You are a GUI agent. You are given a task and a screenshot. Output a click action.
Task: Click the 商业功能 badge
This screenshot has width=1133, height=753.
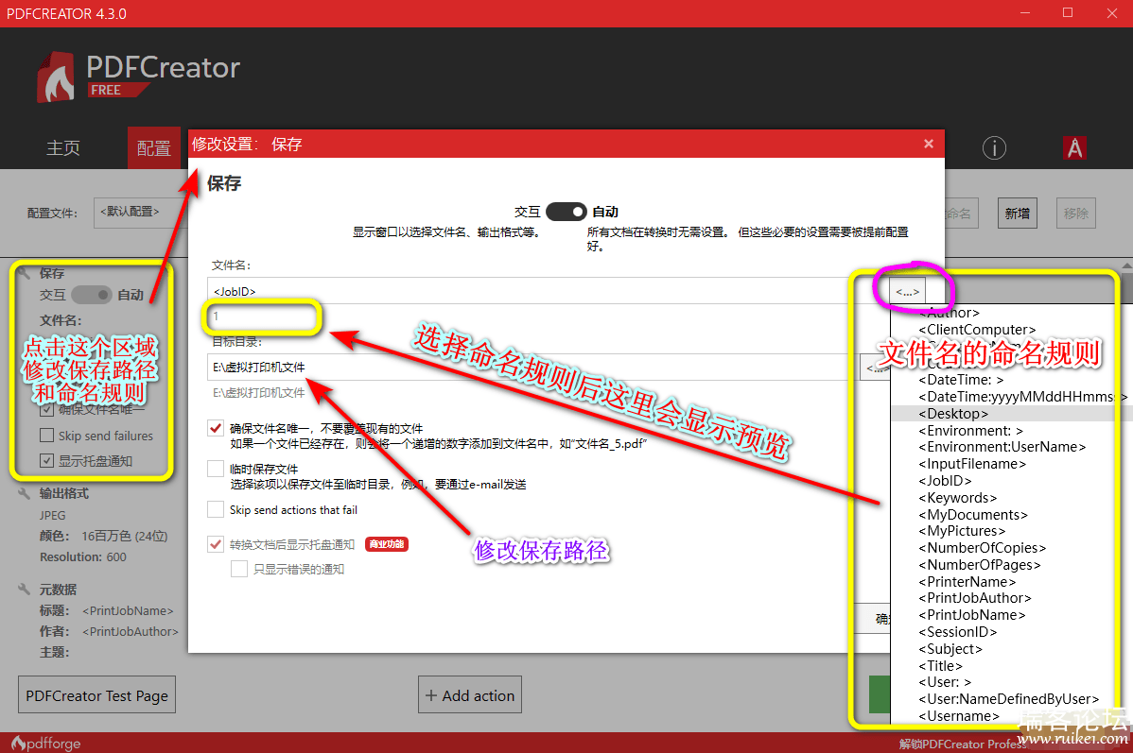click(x=387, y=543)
